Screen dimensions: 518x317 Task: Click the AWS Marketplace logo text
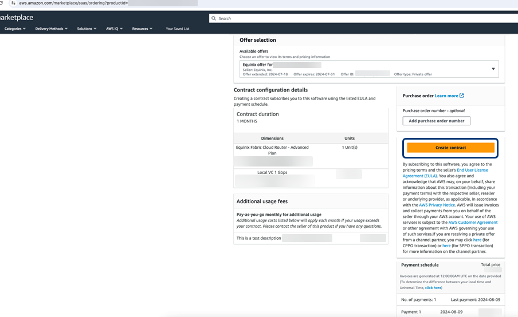[x=17, y=18]
